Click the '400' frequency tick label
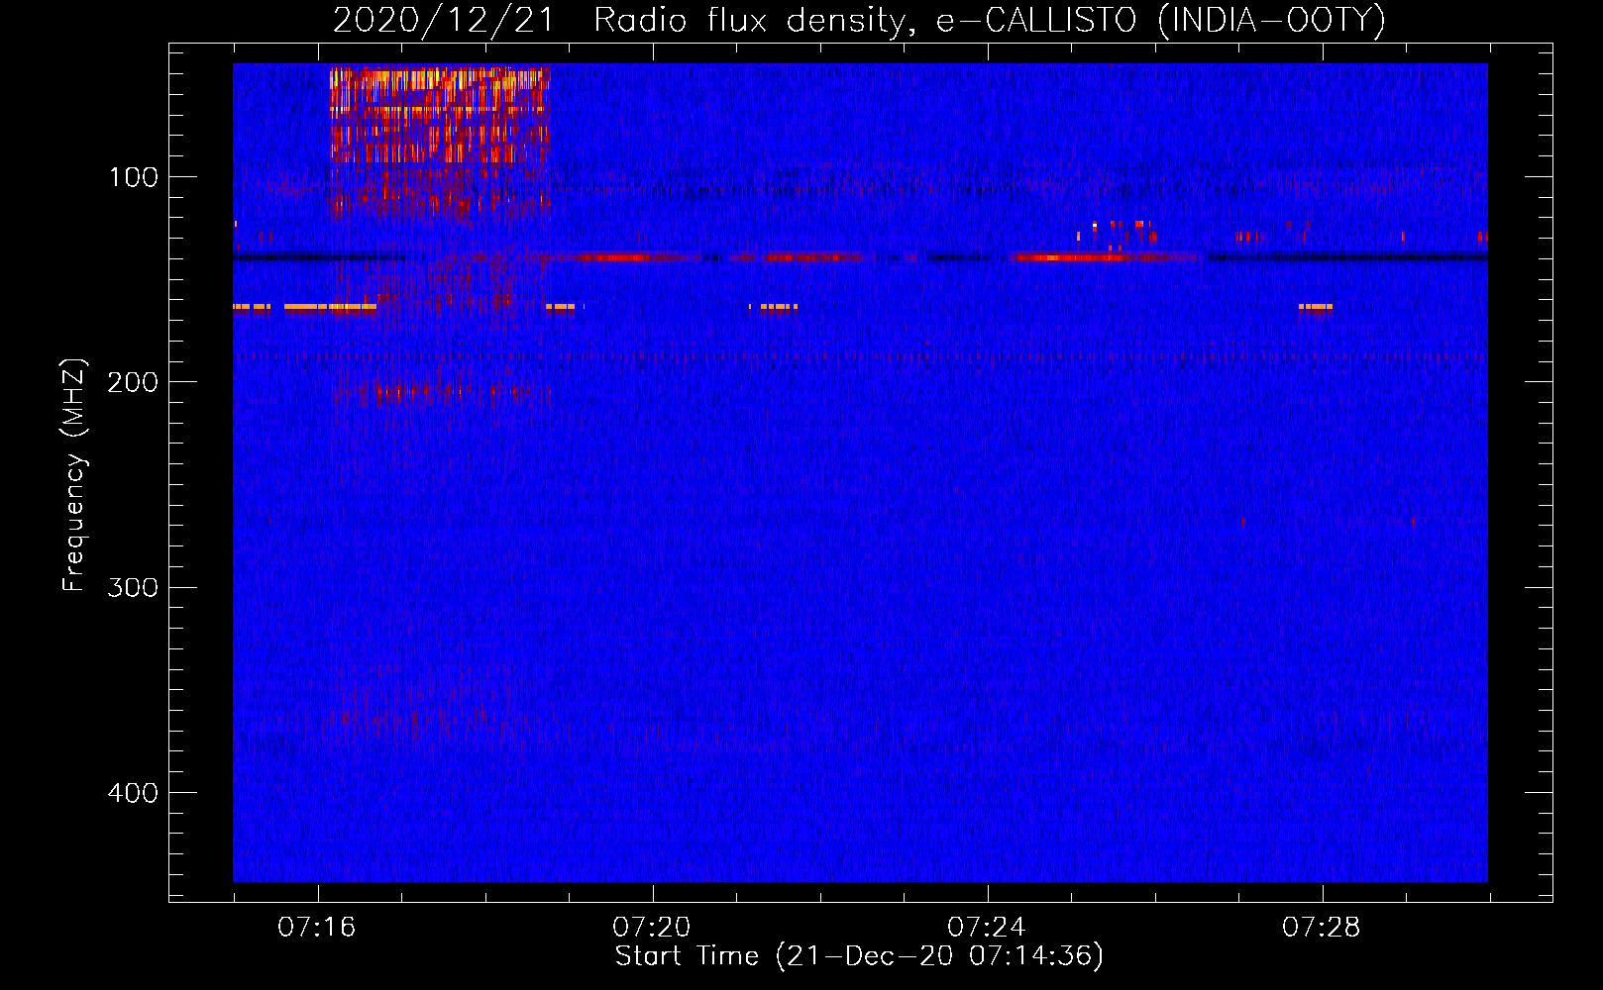The width and height of the screenshot is (1603, 990). 133,793
